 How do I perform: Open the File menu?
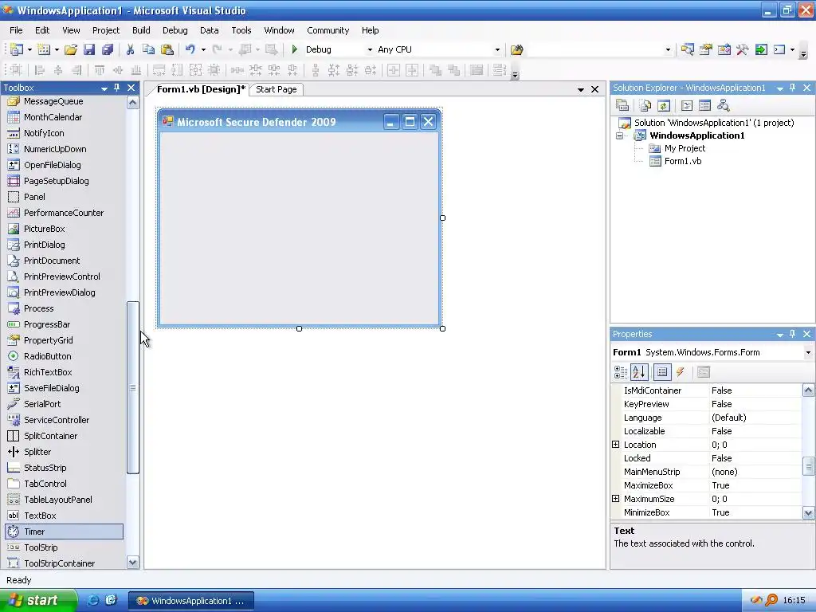tap(16, 30)
